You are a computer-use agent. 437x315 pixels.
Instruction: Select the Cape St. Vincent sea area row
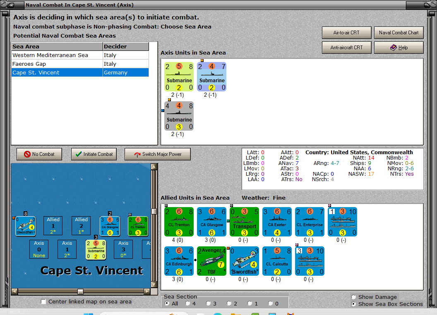[80, 72]
